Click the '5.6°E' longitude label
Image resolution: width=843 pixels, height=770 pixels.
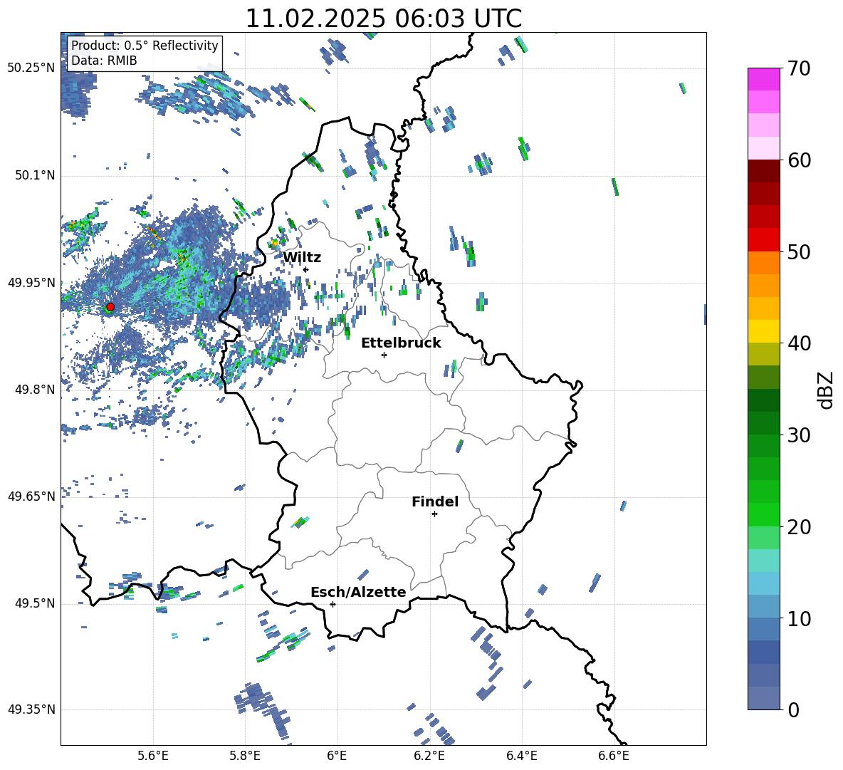tap(152, 756)
